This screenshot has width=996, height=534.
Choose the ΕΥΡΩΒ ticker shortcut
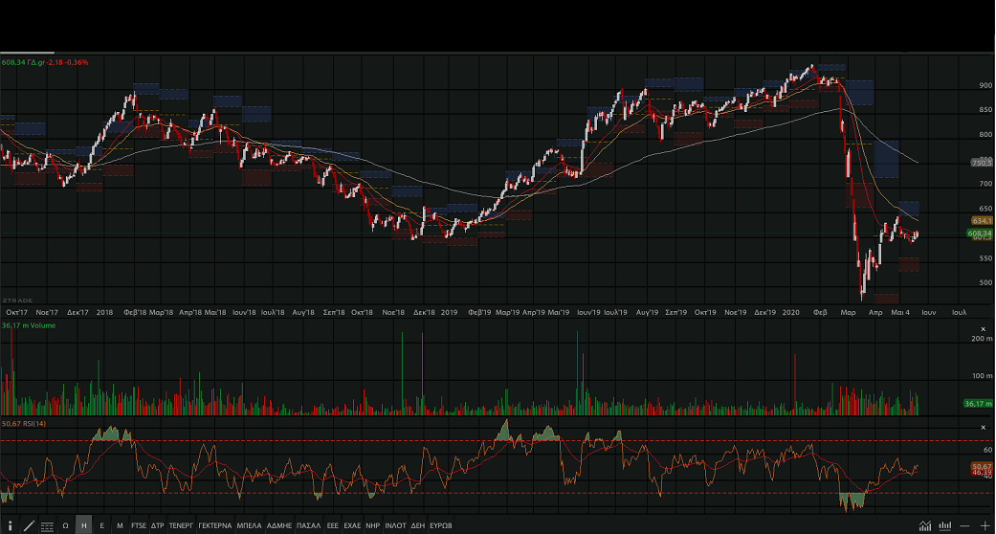pos(440,525)
